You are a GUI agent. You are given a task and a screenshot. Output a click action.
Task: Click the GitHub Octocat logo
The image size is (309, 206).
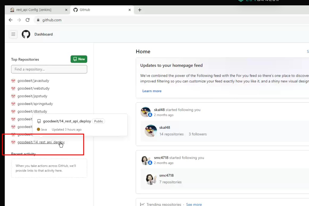coord(26,34)
